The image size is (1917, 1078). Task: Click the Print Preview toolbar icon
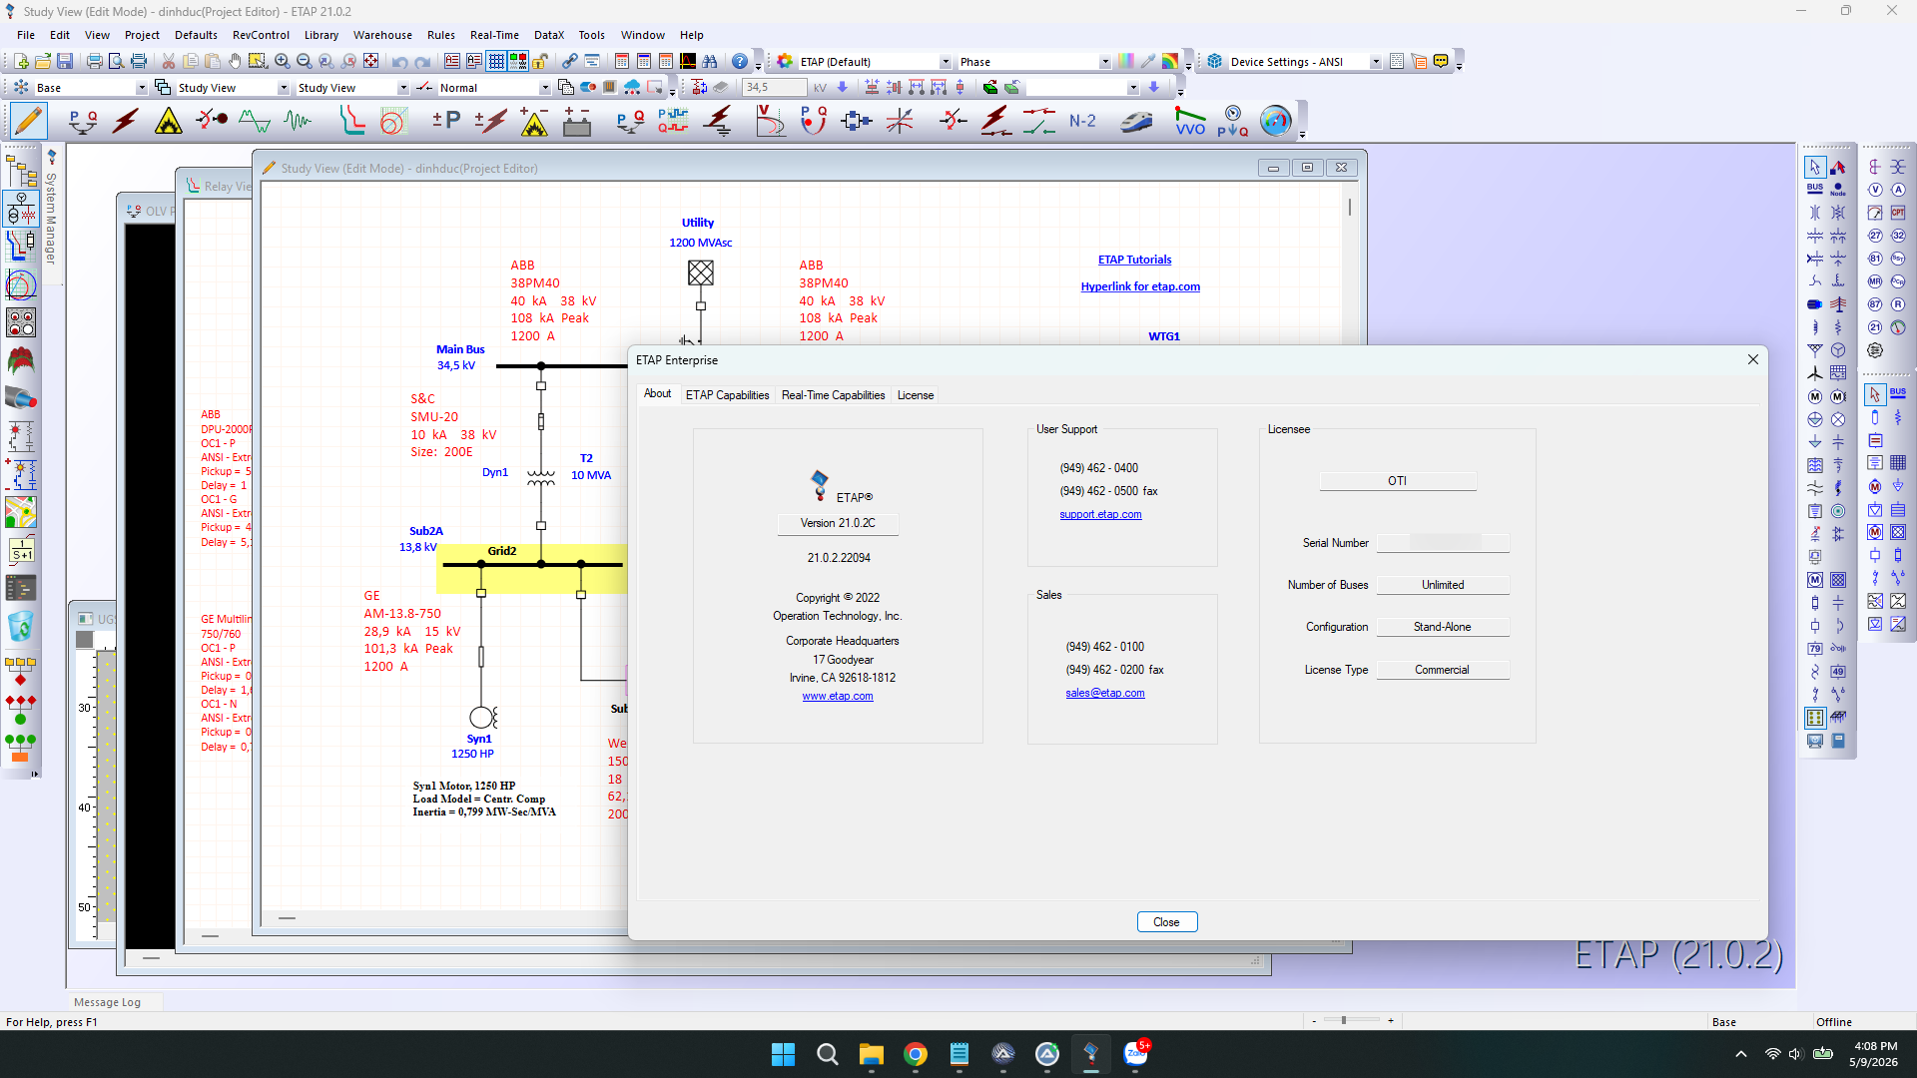tap(116, 62)
